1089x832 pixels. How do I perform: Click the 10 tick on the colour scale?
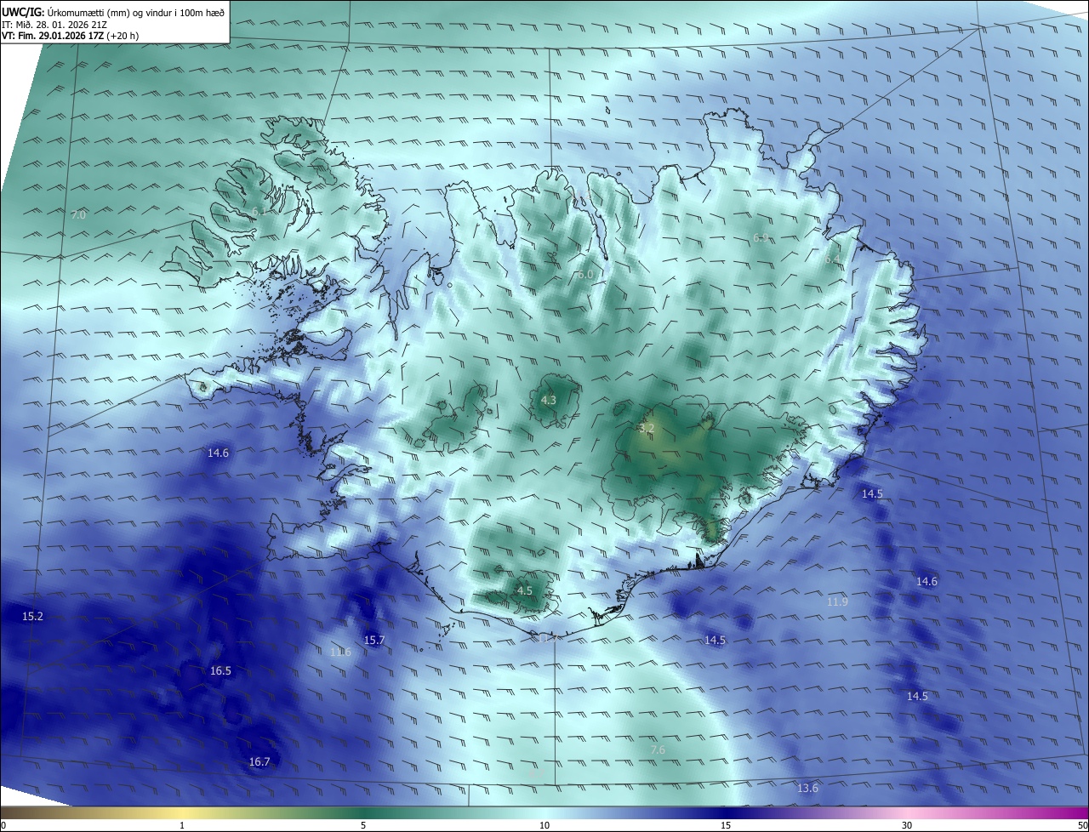pos(544,825)
